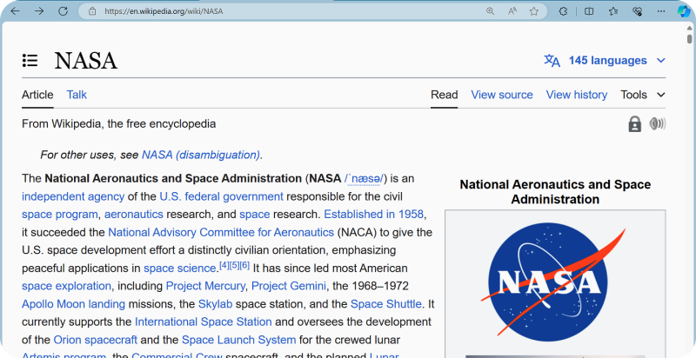Toggle read aloud icon in address bar

pos(512,11)
